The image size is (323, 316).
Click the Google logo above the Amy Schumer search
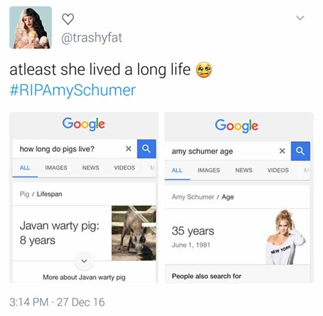[237, 126]
